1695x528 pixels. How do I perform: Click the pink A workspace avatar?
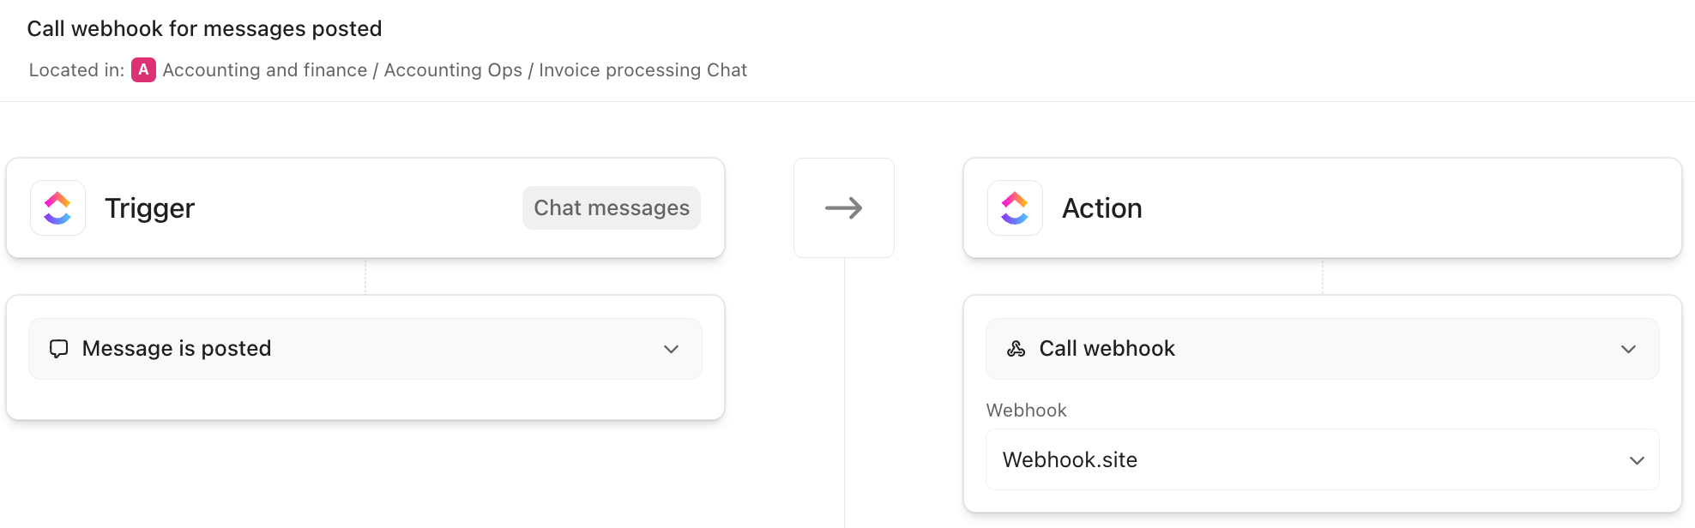[143, 70]
